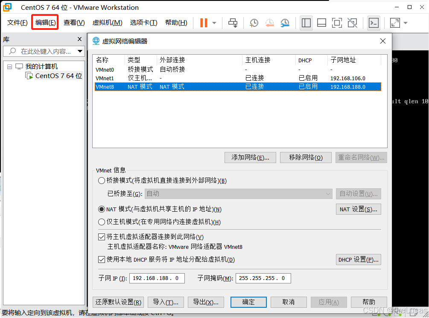
Task: Select the VMnet8 network row
Action: point(238,87)
